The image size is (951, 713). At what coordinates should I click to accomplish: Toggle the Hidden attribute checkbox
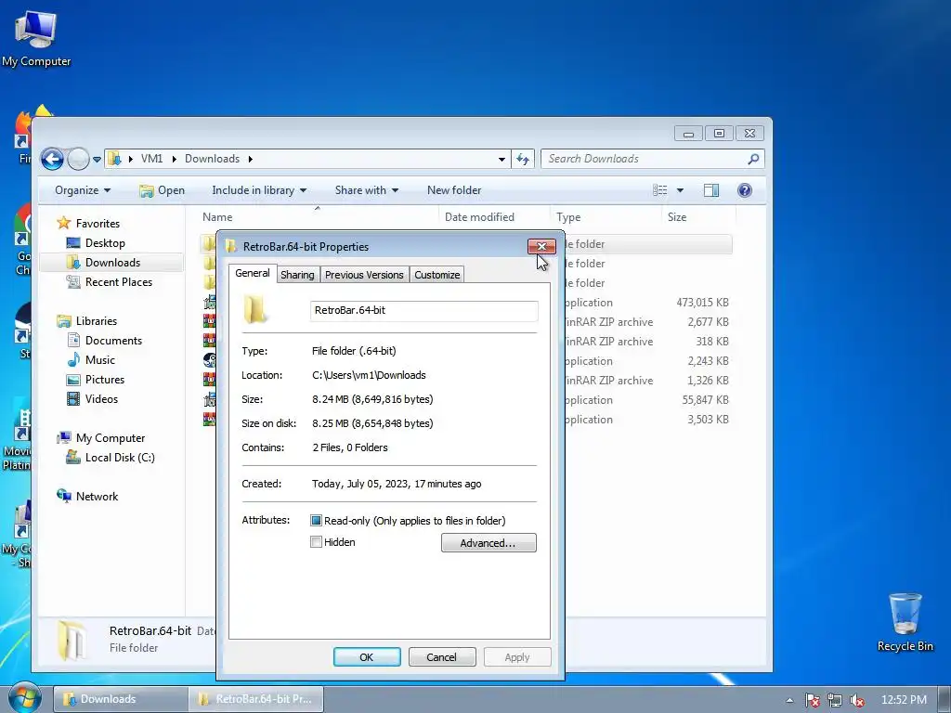(x=316, y=542)
